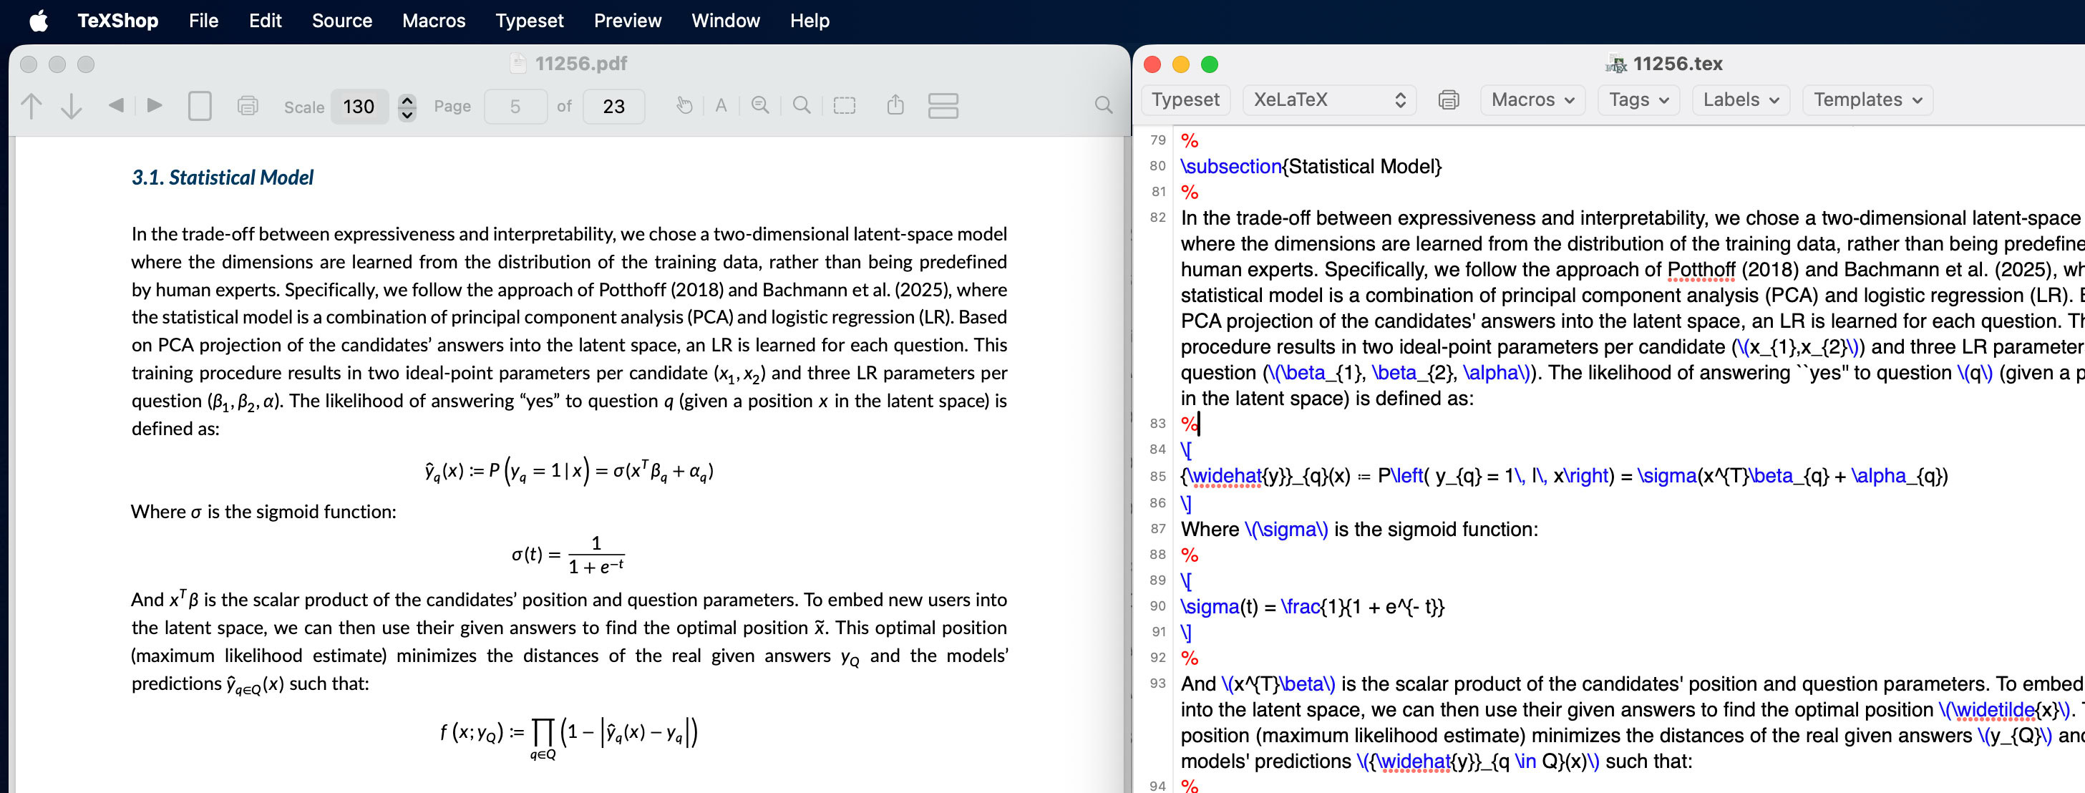This screenshot has width=2085, height=793.
Task: Click the previous page up-arrow icon
Action: click(x=31, y=106)
